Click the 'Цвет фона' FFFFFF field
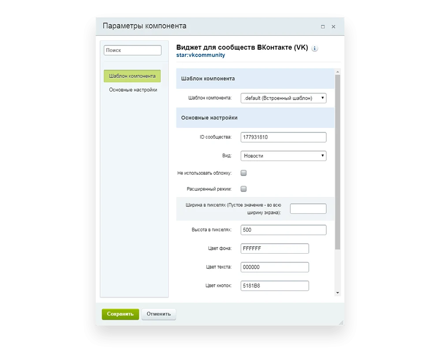Screen dimensions: 441x353 pos(275,248)
